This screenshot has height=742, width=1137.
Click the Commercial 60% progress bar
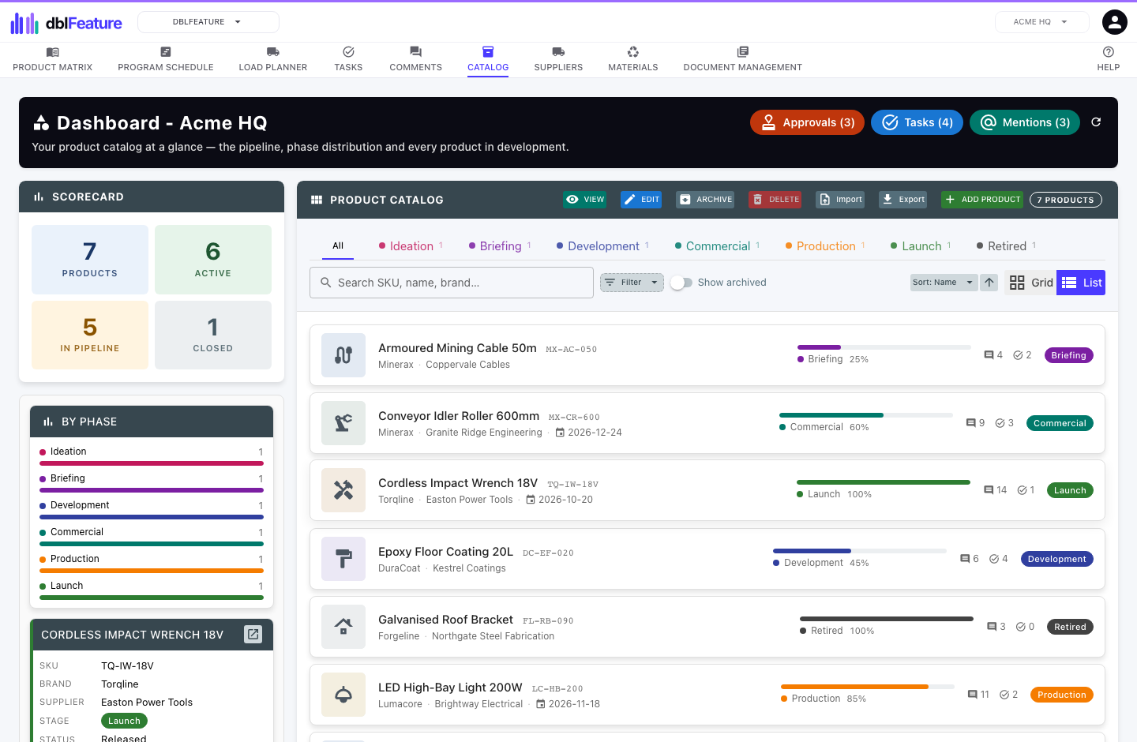pos(866,415)
